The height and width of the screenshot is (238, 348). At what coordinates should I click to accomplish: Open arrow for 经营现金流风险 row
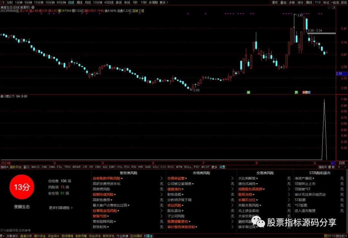coord(161,211)
